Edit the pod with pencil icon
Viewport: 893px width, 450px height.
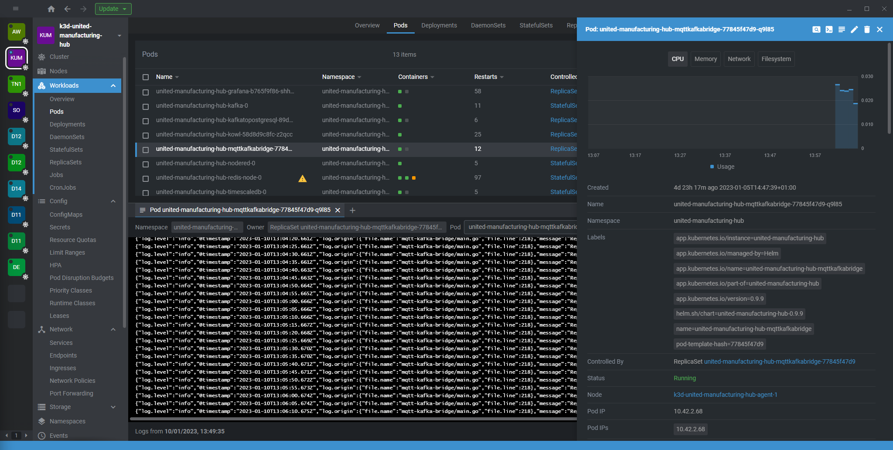click(x=854, y=29)
